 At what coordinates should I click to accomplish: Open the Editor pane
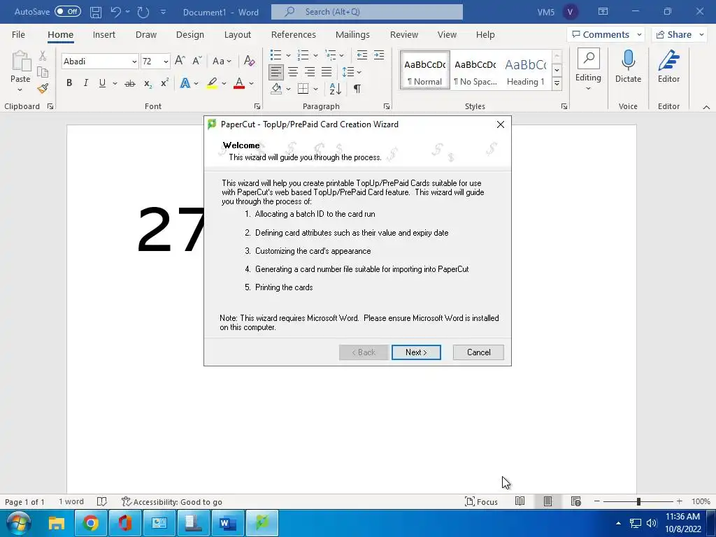(668, 66)
